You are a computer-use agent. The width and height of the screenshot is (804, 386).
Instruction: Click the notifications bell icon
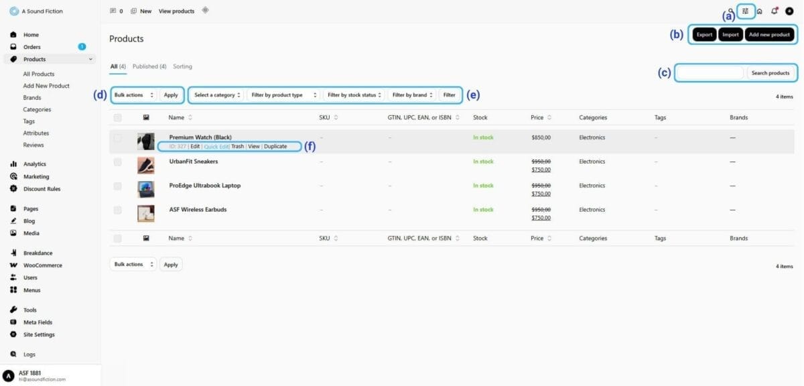(774, 11)
